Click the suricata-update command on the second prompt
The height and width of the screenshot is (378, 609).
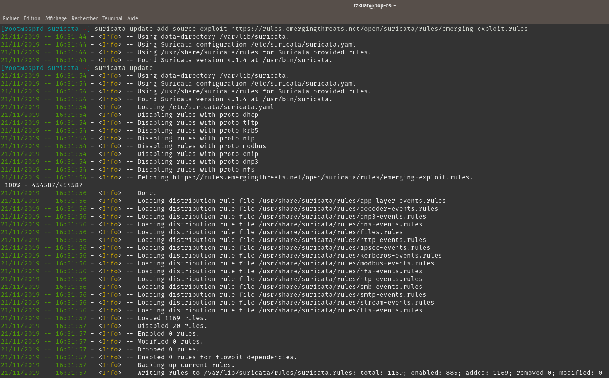point(123,68)
